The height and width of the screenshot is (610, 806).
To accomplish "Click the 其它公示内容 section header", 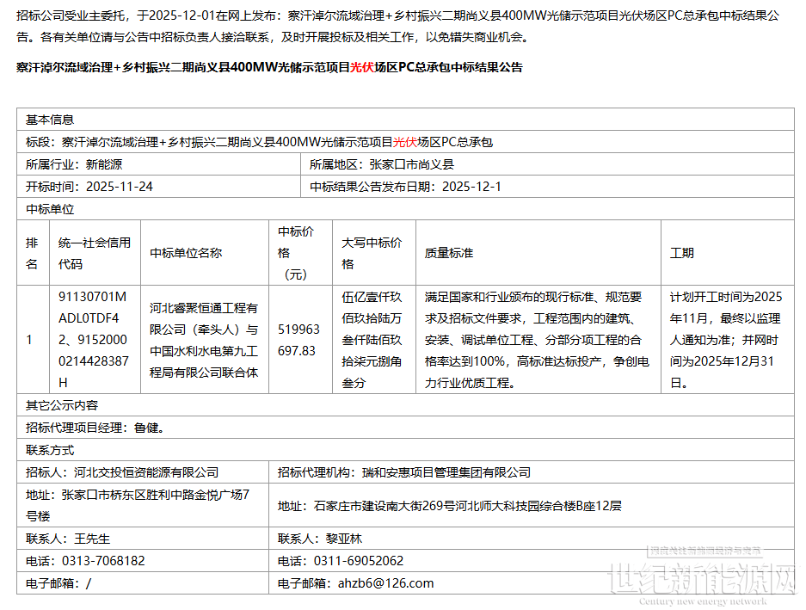I will (x=62, y=405).
